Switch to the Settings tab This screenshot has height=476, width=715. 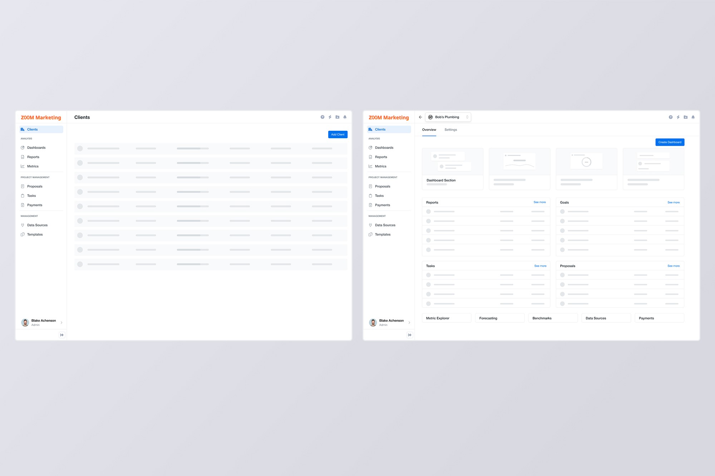[x=450, y=130]
